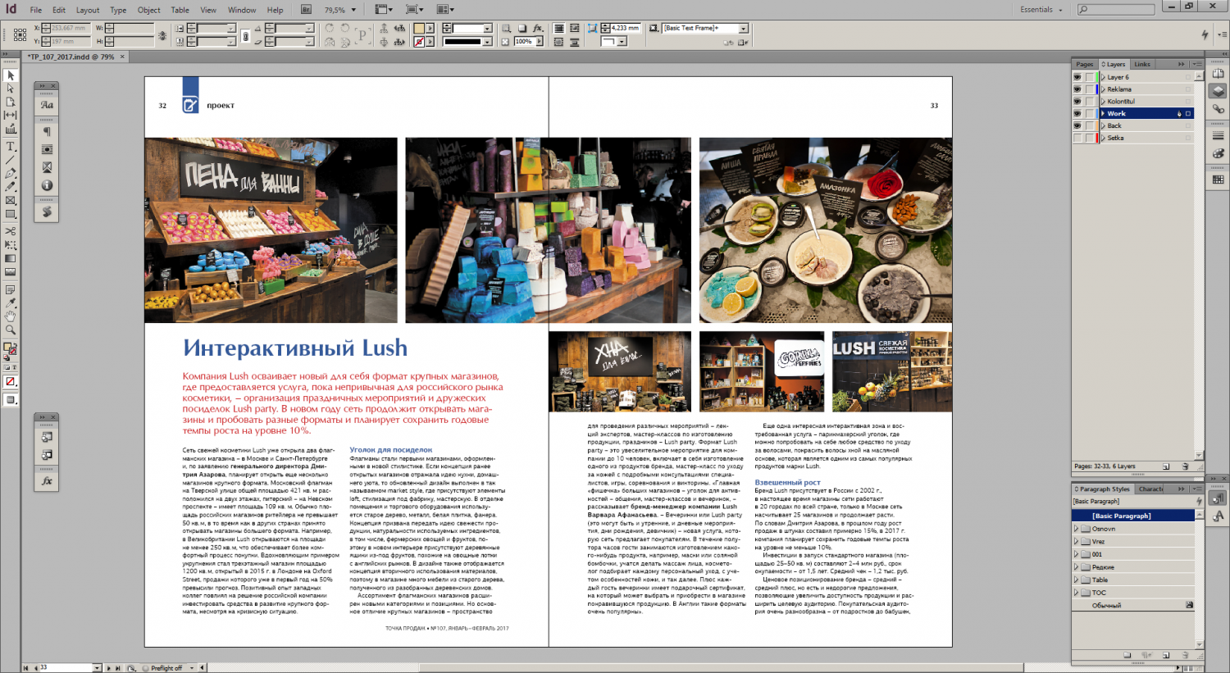Click the fill and stroke swatch in Tools
Image resolution: width=1230 pixels, height=673 pixels.
coord(10,349)
